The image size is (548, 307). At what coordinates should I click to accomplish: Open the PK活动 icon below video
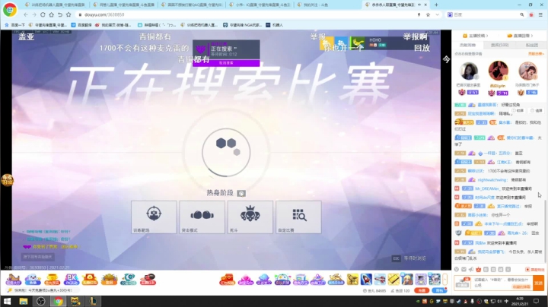click(72, 280)
